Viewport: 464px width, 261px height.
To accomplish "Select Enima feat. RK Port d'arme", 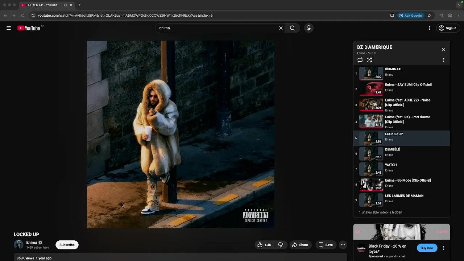I will (402, 122).
